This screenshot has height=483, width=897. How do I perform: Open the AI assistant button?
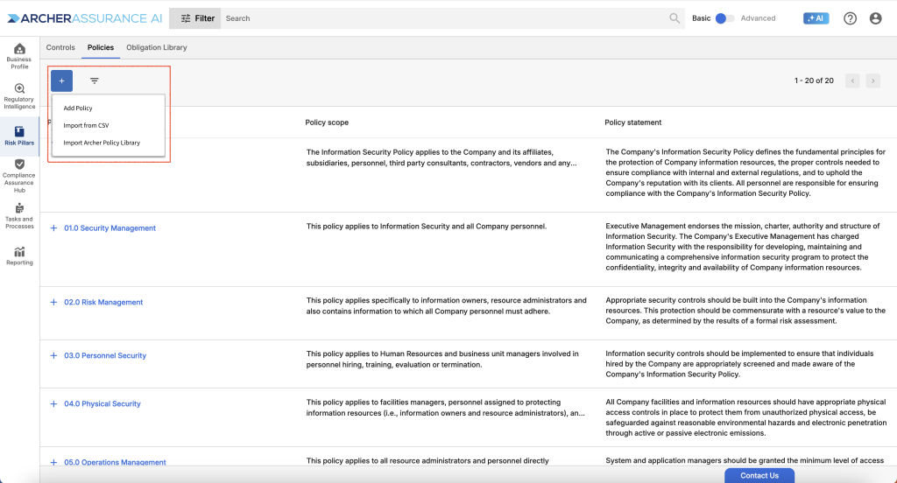point(816,18)
